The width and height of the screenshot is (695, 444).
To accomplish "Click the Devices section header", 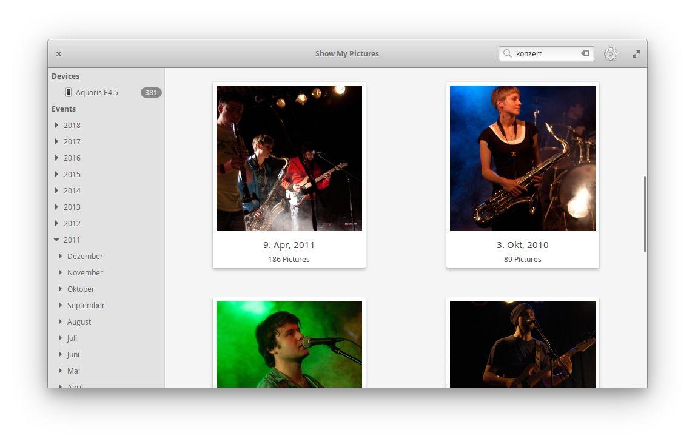I will click(65, 76).
